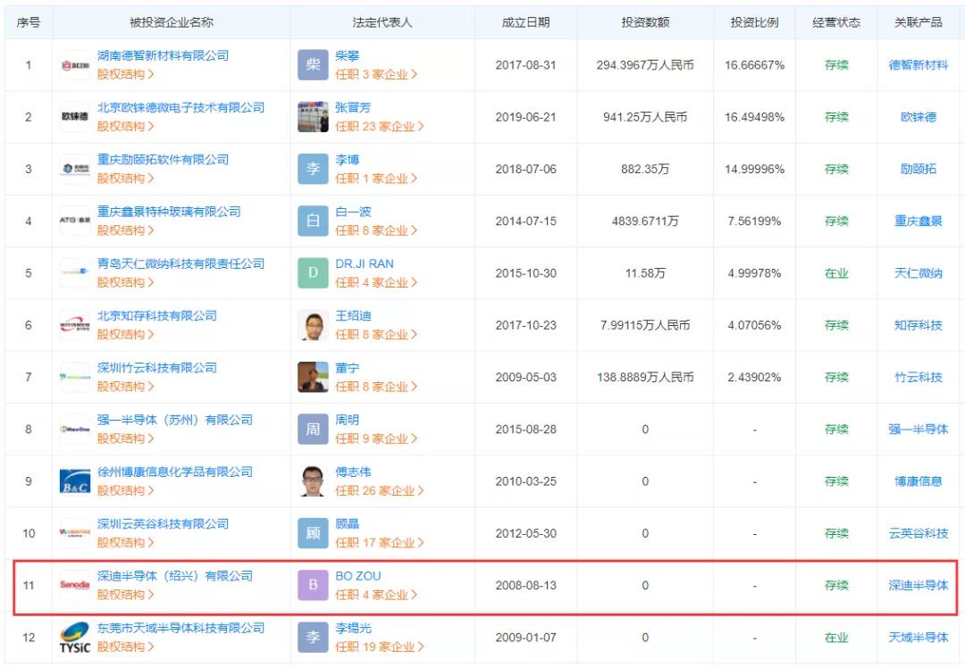The height and width of the screenshot is (668, 965).
Task: Open related product link 欧铼德
Action: (918, 117)
